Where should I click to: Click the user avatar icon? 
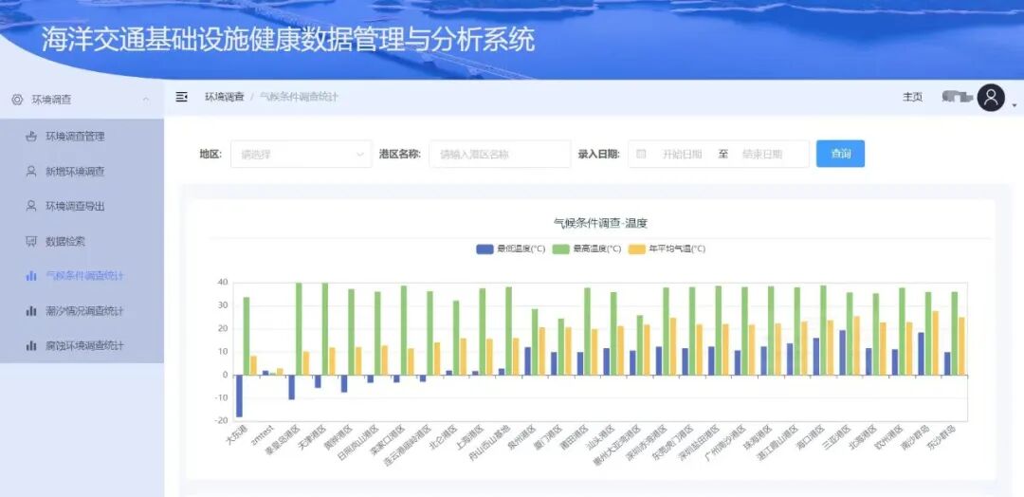(991, 98)
